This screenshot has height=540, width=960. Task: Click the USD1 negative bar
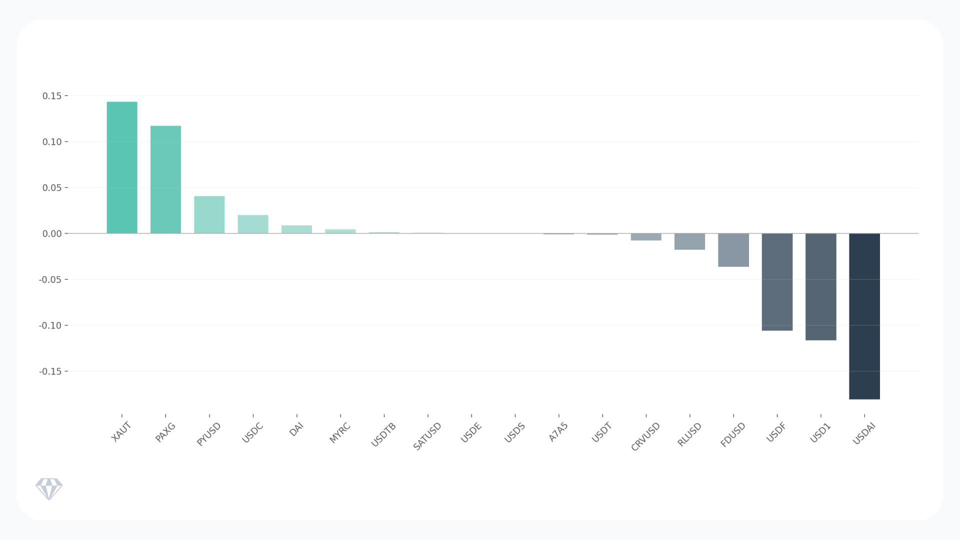(820, 286)
